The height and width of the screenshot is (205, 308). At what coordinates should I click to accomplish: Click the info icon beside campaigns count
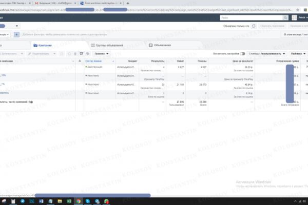[x=32, y=102]
